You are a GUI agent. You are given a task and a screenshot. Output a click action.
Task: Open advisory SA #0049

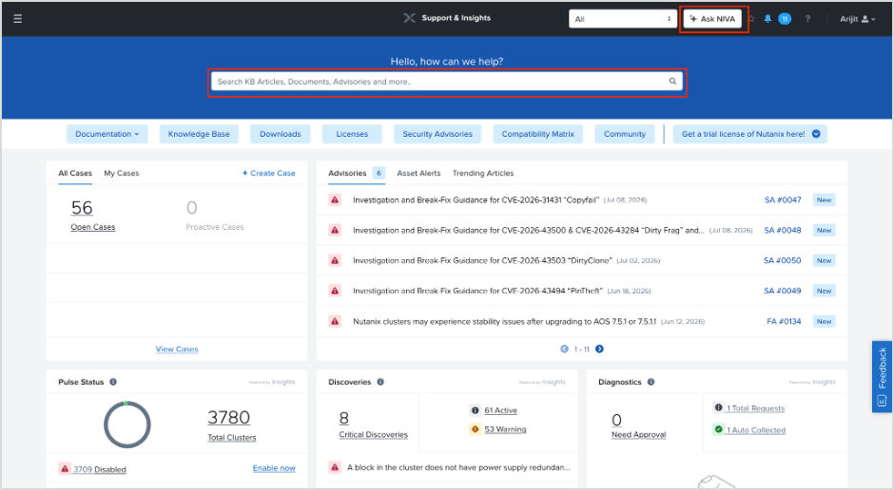coord(782,291)
